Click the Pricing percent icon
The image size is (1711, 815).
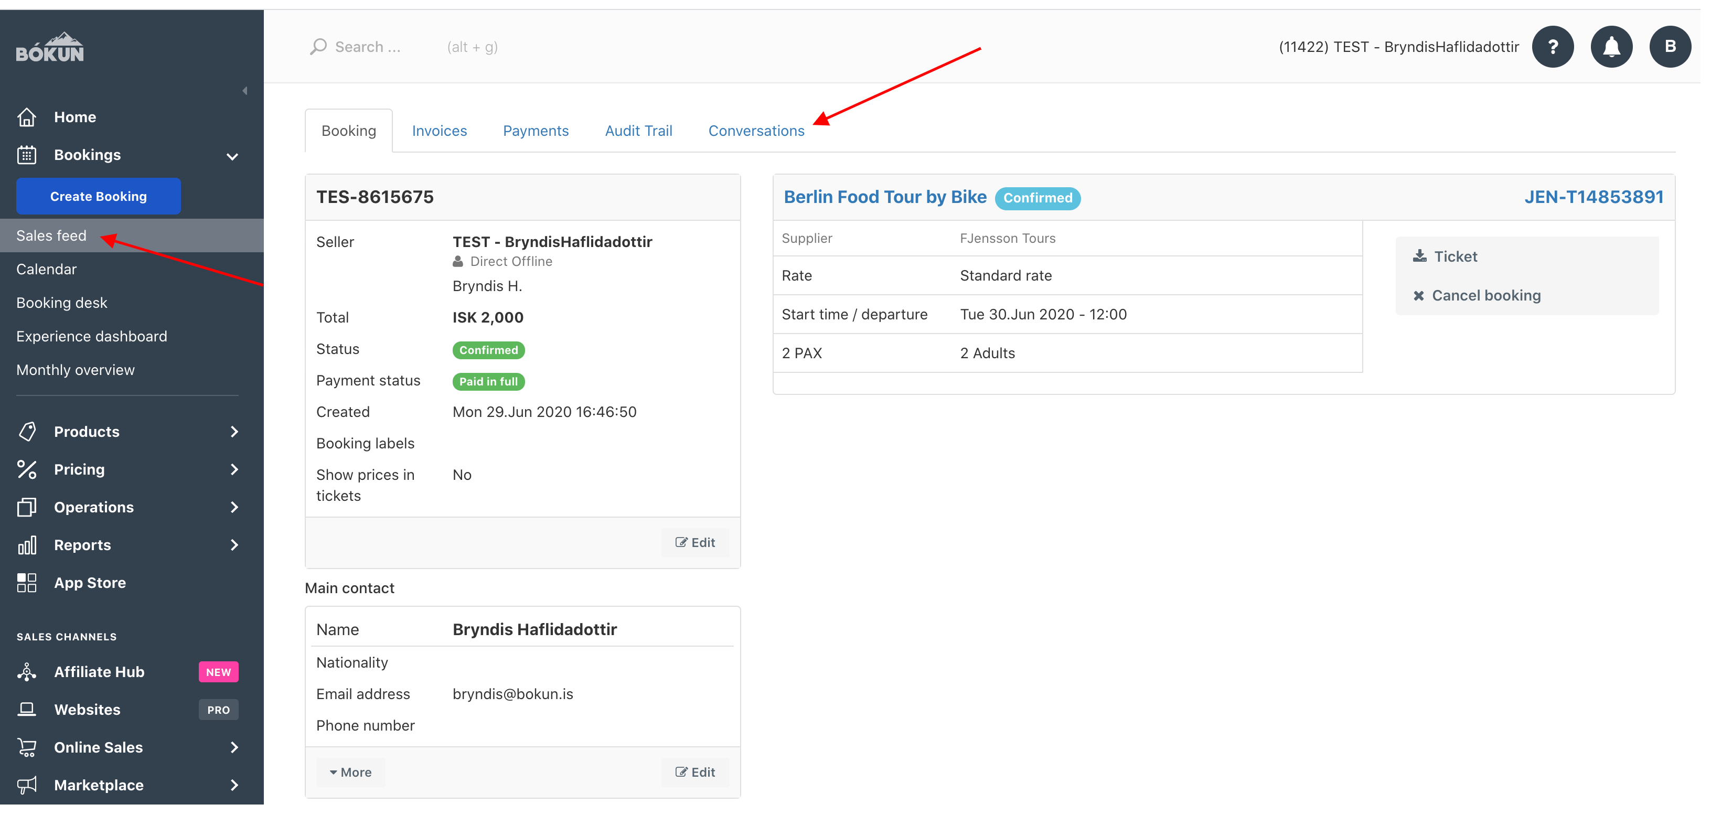click(x=27, y=469)
